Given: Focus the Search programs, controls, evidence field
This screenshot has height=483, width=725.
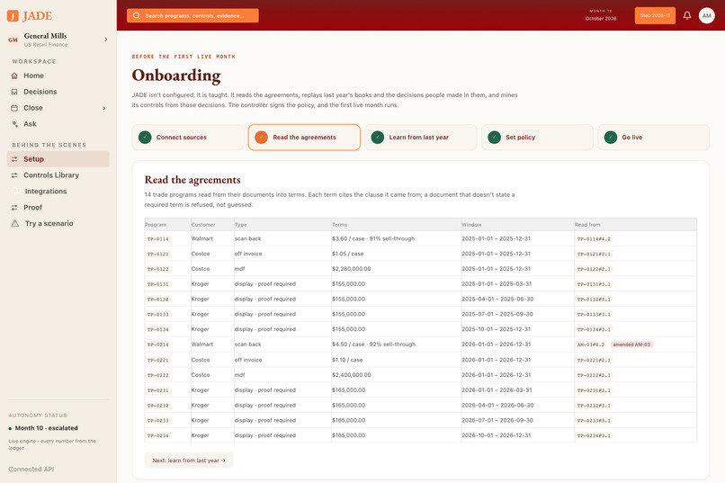Looking at the screenshot, I should 192,15.
